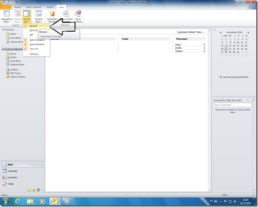Switch to the Home ribbon tab
This screenshot has height=207, width=258.
(x=18, y=7)
